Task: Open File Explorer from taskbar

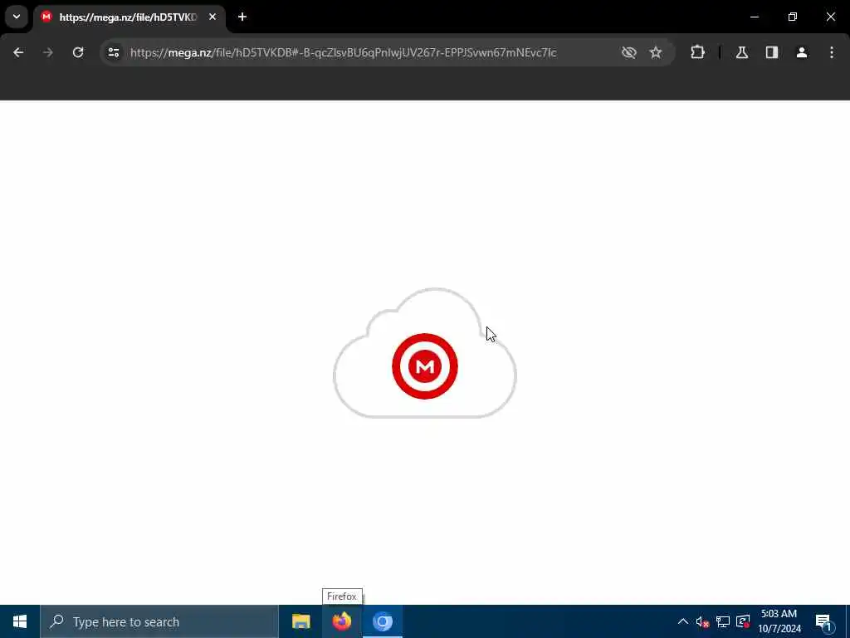Action: click(x=300, y=621)
